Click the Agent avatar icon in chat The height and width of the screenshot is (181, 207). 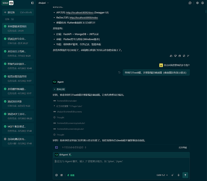55,82
